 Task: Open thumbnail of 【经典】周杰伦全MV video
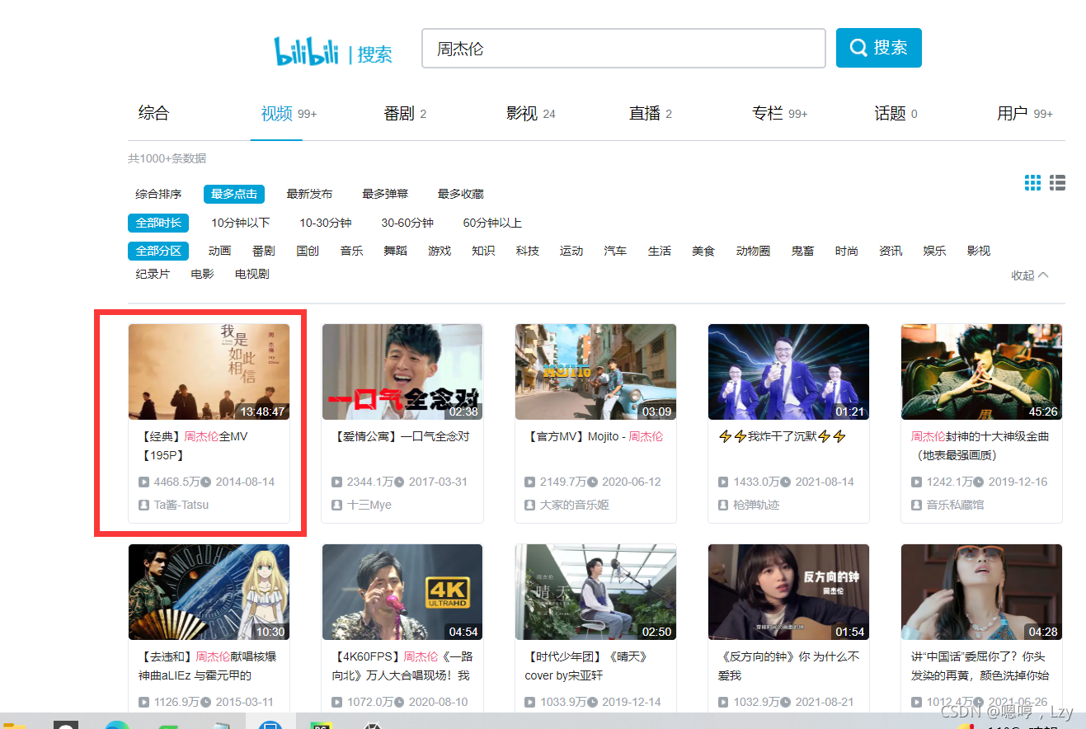coord(209,372)
